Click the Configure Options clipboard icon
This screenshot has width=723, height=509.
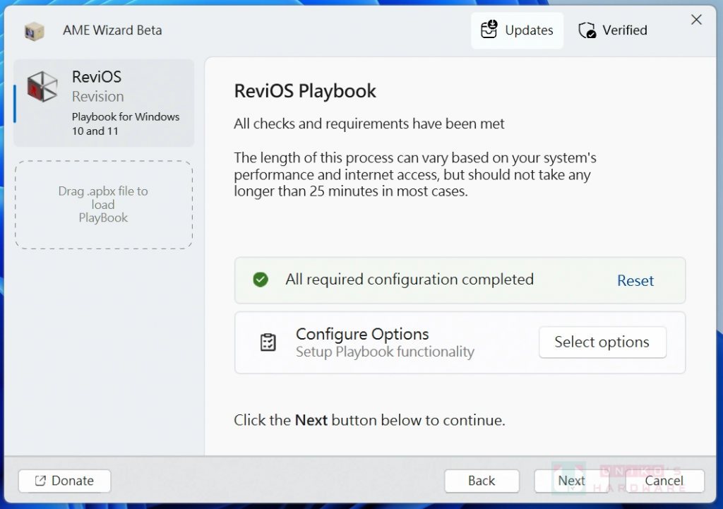point(268,342)
